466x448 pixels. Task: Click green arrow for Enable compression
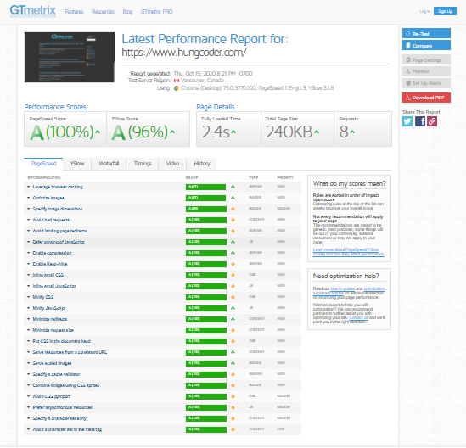click(233, 253)
